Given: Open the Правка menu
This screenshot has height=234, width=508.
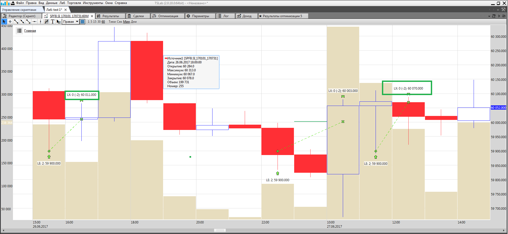Looking at the screenshot, I should tap(31, 3).
